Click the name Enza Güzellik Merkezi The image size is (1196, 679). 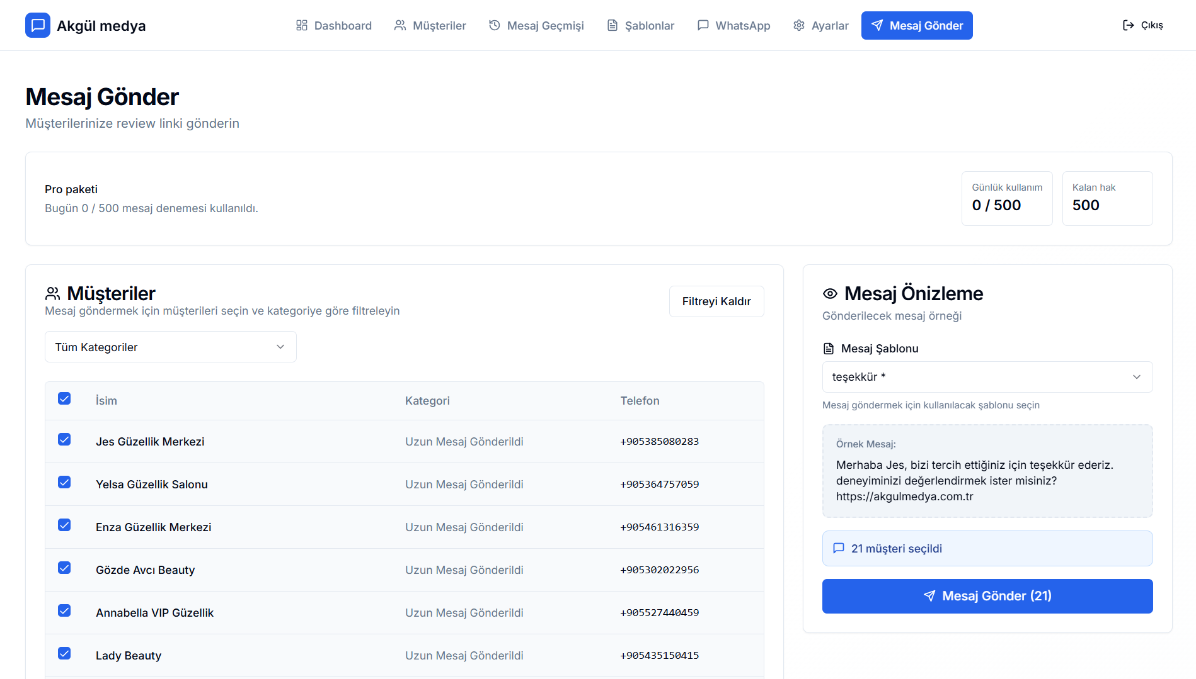click(153, 527)
